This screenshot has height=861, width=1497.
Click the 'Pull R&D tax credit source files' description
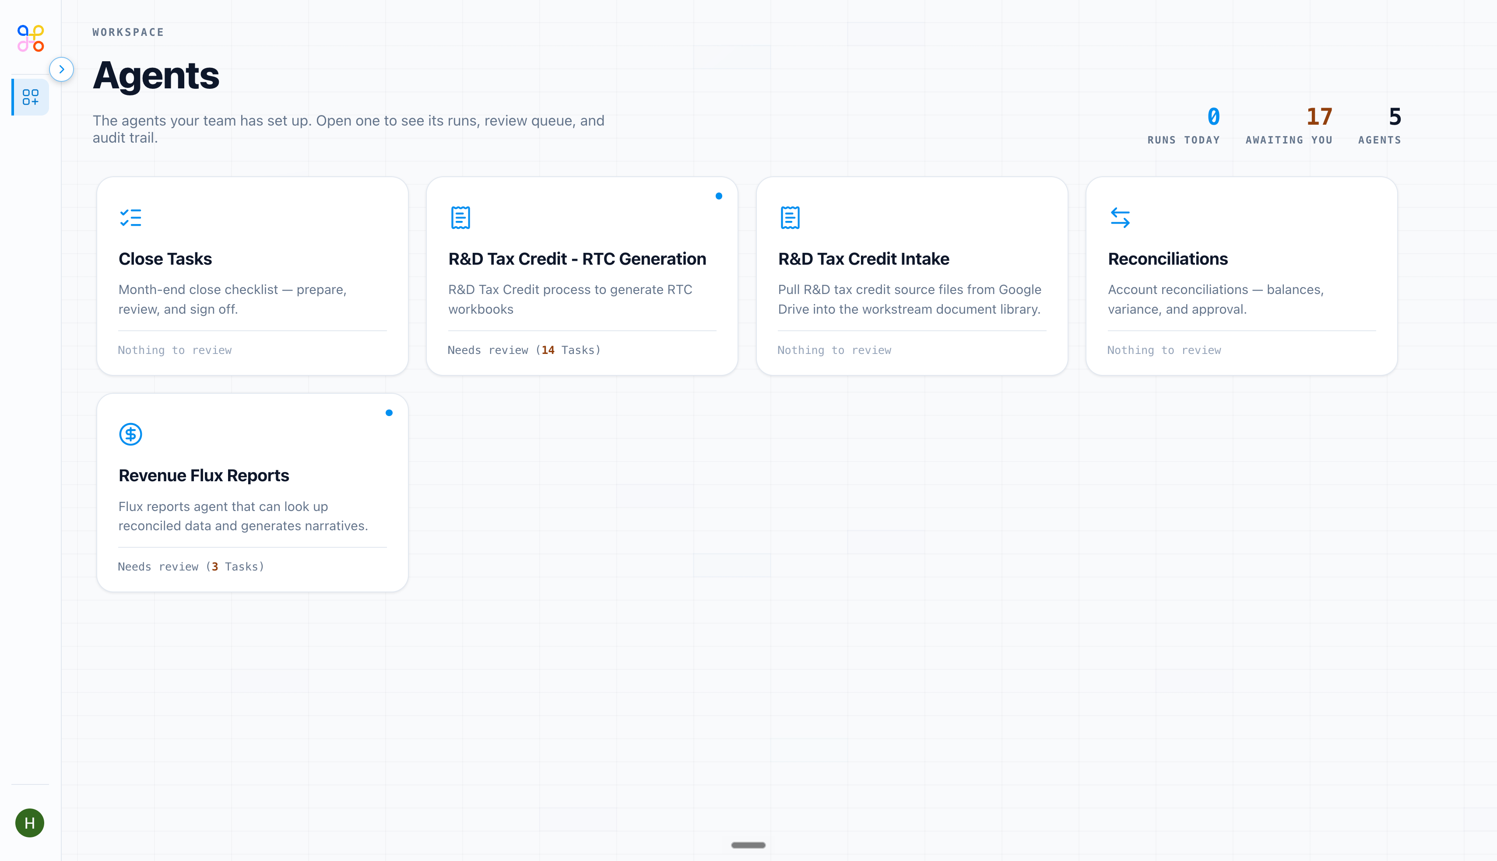point(910,299)
